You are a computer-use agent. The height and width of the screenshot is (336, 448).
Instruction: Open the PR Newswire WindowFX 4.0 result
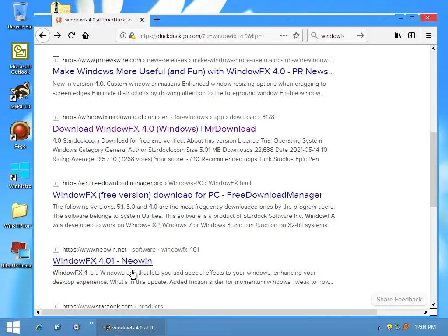(193, 71)
